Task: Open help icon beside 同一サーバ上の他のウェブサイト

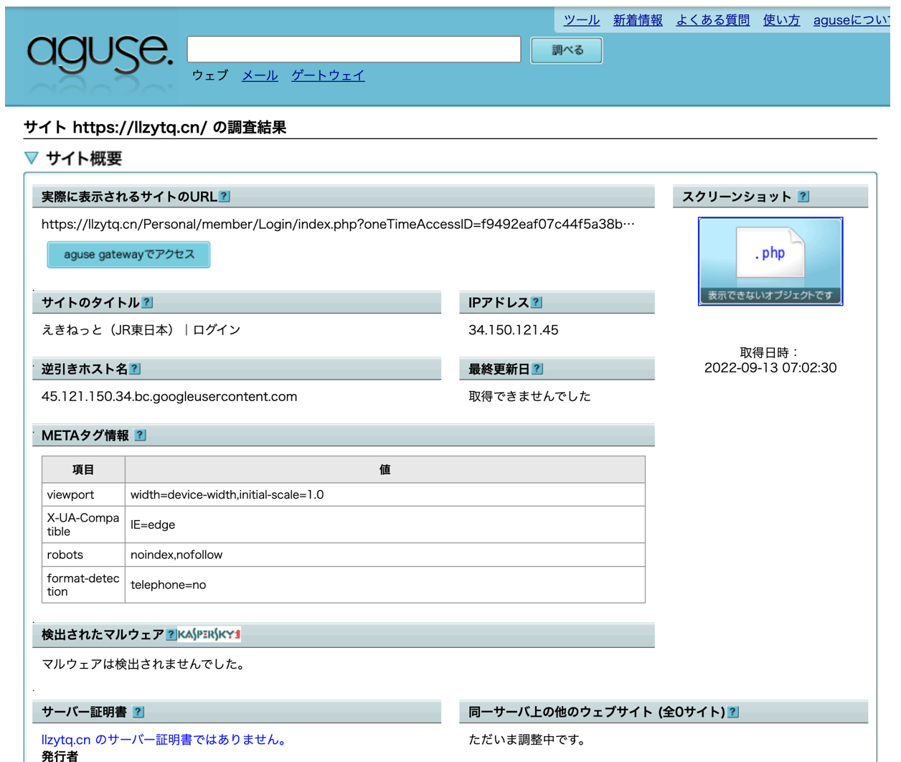Action: (x=733, y=712)
